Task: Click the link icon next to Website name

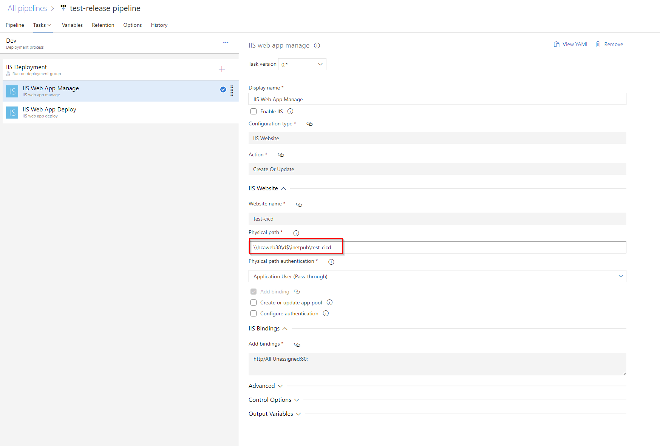Action: click(299, 205)
